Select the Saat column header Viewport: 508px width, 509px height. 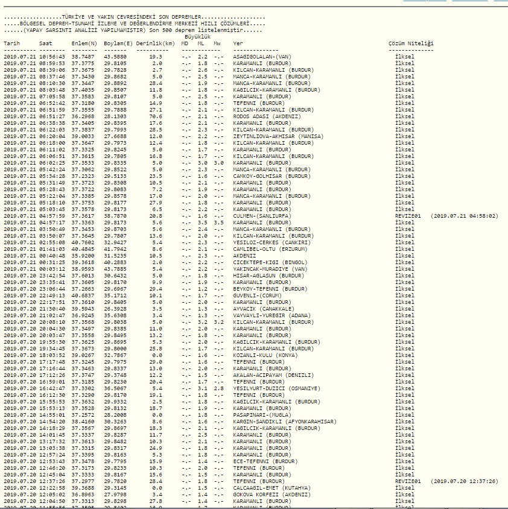pyautogui.click(x=46, y=43)
